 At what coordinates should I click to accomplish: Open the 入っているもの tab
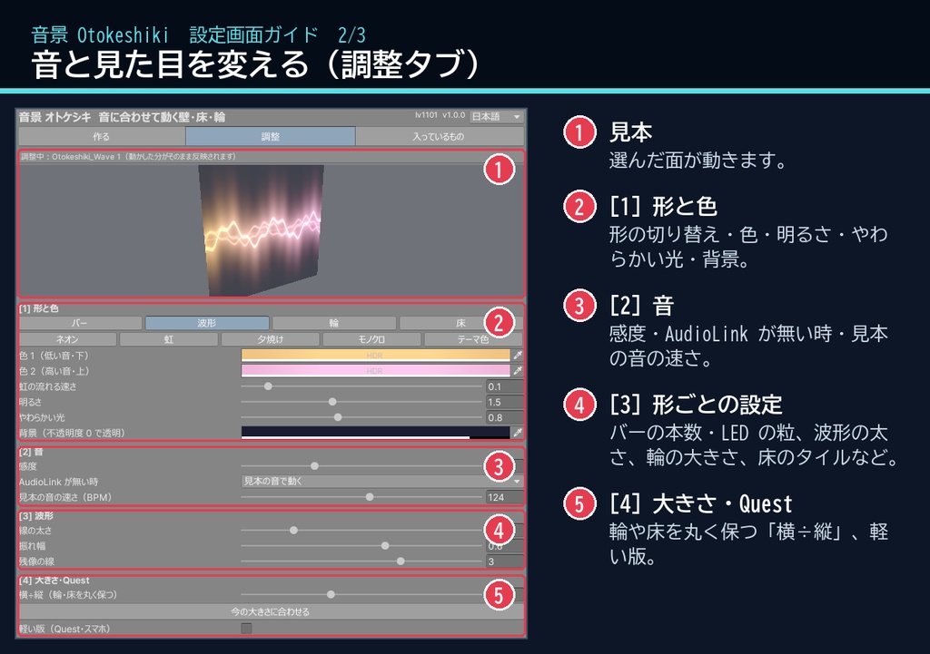[440, 136]
